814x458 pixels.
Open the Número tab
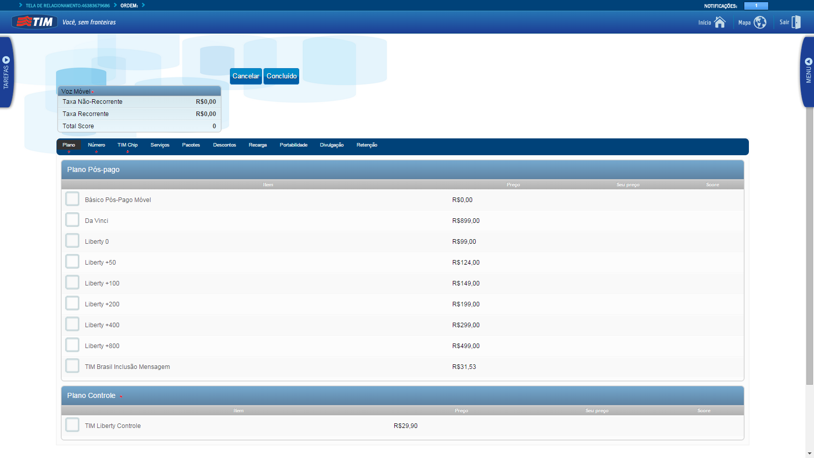point(96,145)
